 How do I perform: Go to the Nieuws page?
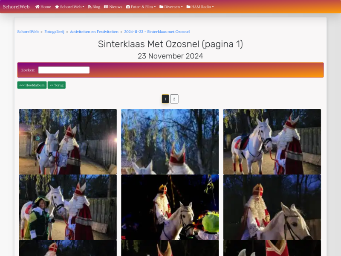[113, 7]
